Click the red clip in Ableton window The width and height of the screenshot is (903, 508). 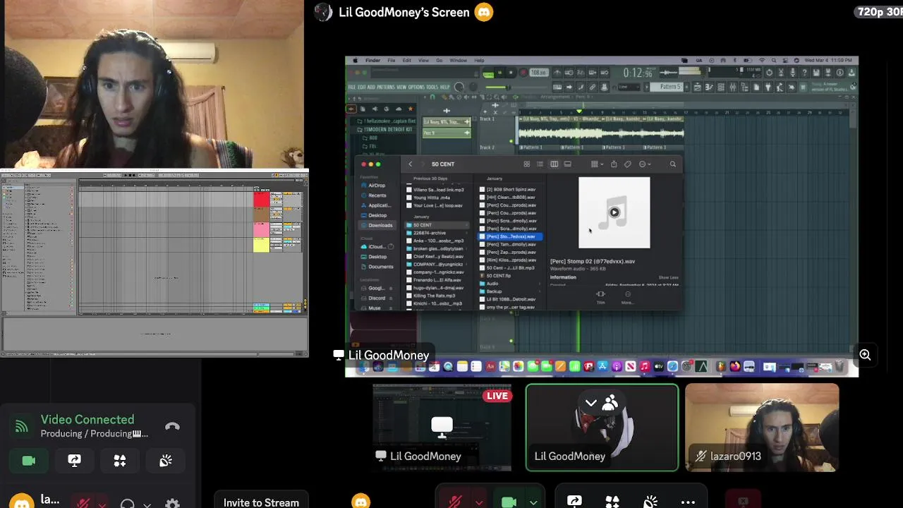point(261,200)
